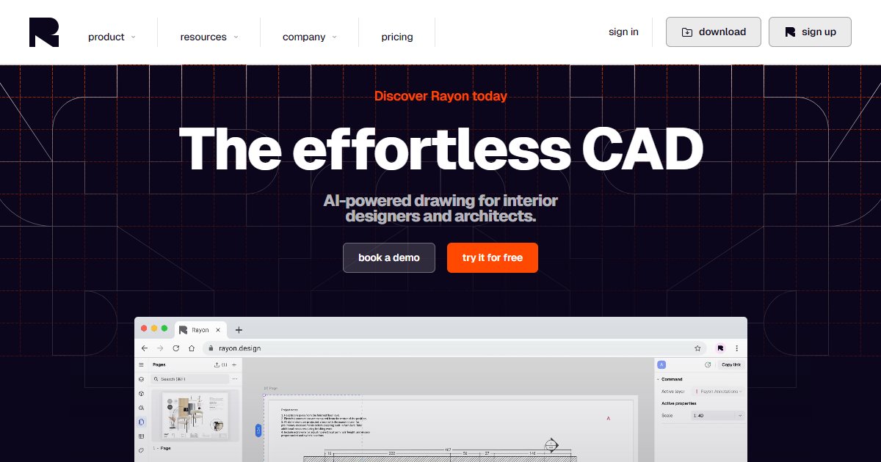Click the book a demo button

[389, 257]
